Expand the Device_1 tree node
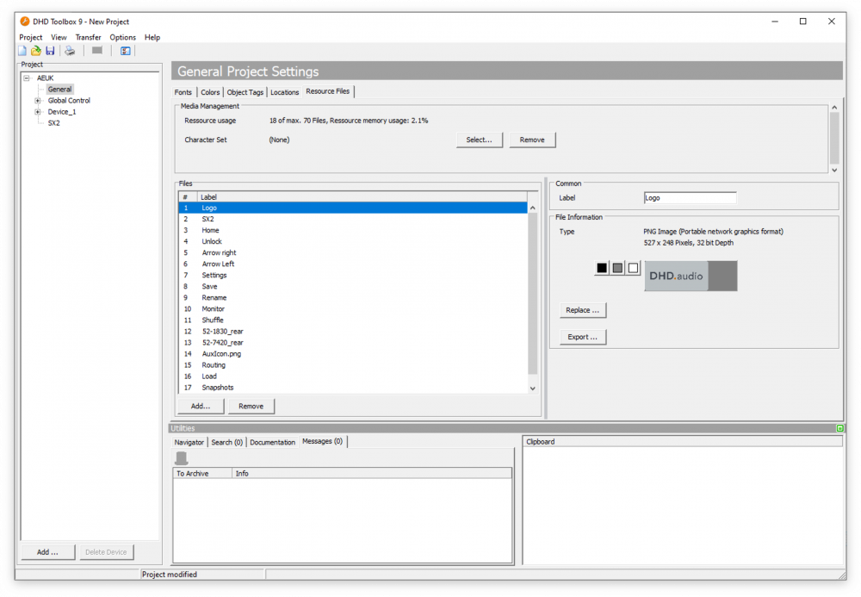 36,111
